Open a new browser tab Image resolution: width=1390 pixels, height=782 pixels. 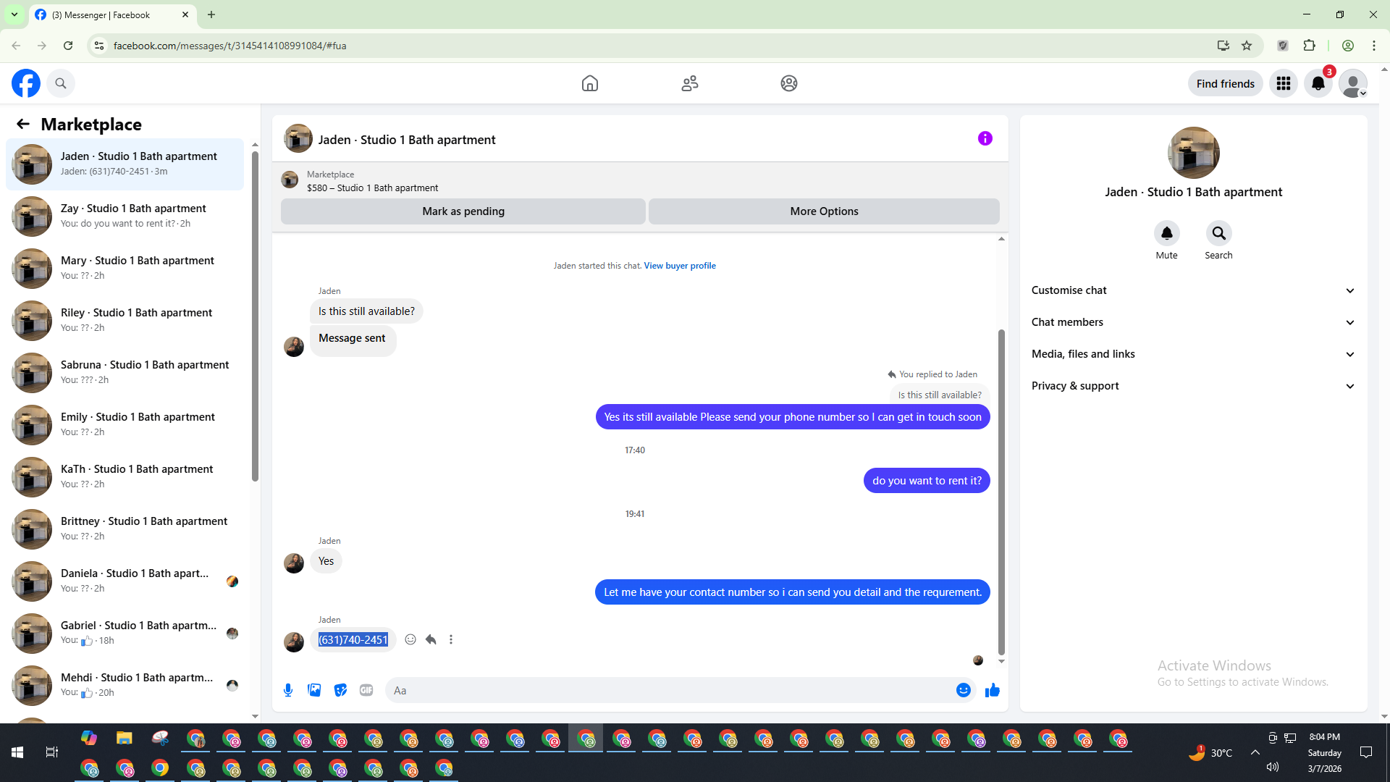(x=211, y=14)
